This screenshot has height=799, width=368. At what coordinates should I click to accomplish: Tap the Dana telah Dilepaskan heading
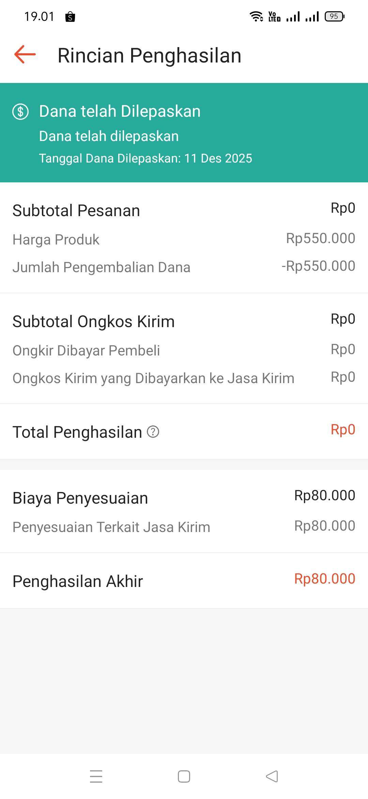pyautogui.click(x=120, y=111)
